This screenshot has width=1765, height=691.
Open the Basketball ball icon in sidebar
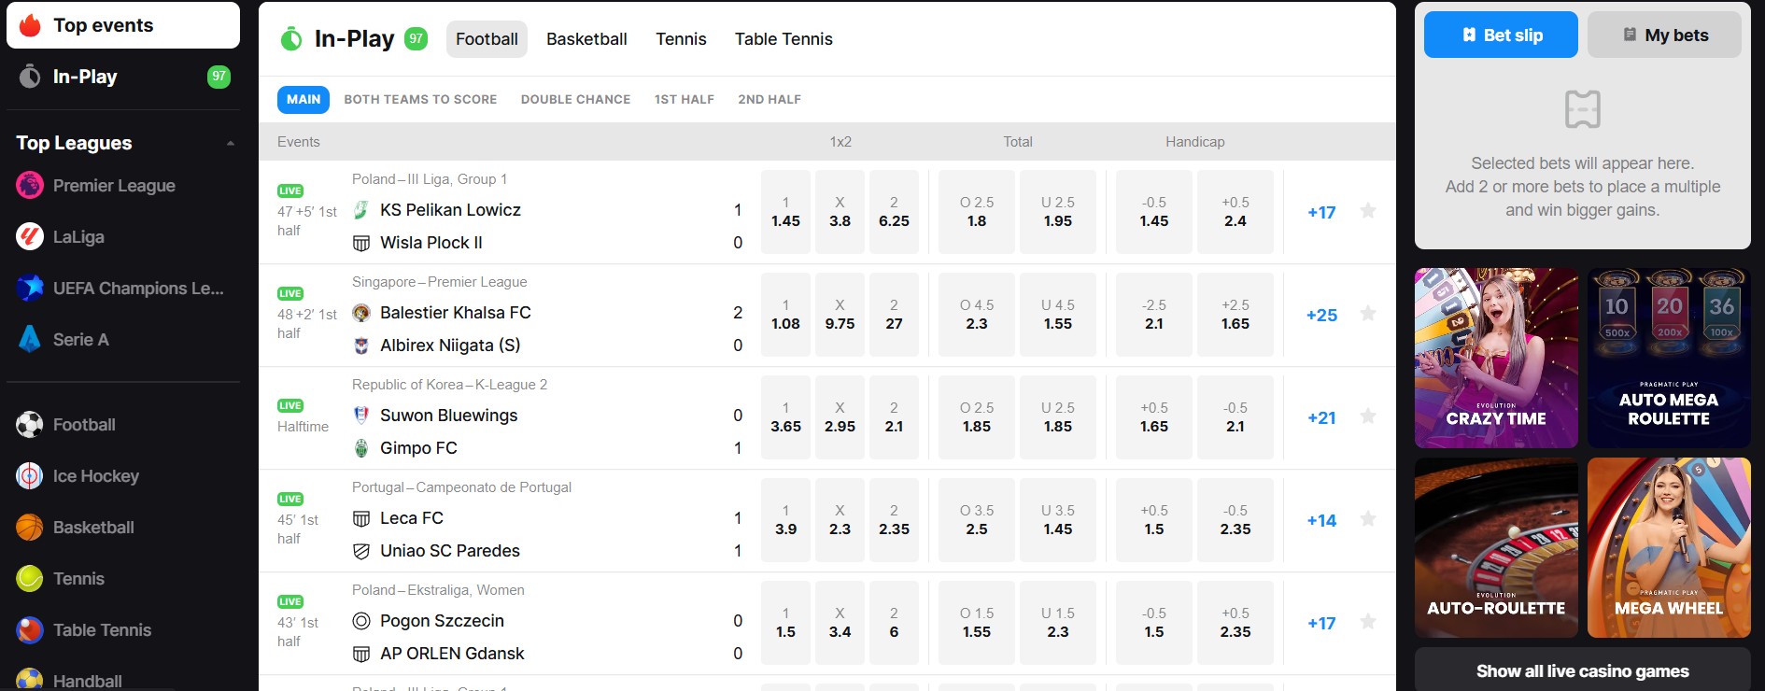click(x=30, y=528)
